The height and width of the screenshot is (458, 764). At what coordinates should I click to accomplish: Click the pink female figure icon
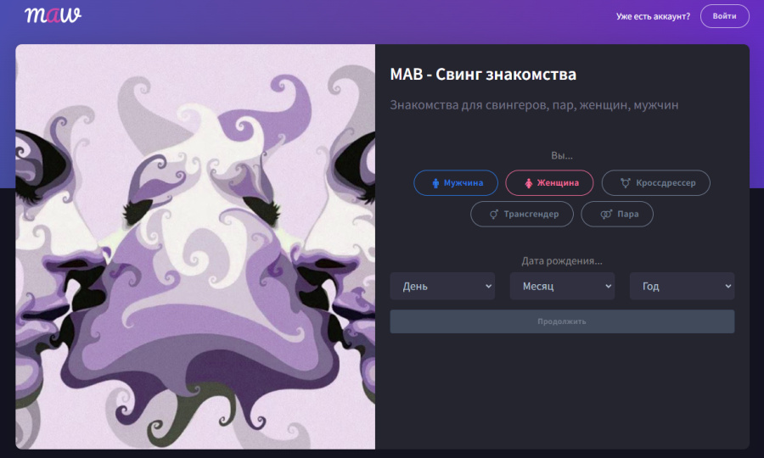tap(528, 183)
